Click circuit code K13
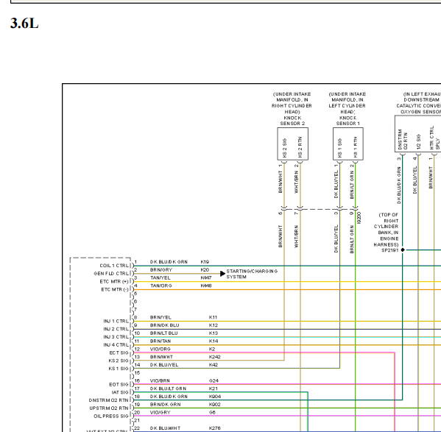The width and height of the screenshot is (441, 432). 214,333
